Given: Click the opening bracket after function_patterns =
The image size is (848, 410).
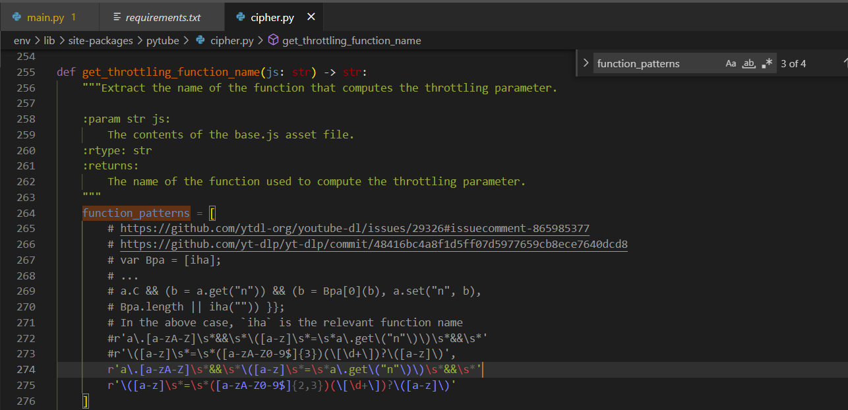Looking at the screenshot, I should click(x=212, y=213).
